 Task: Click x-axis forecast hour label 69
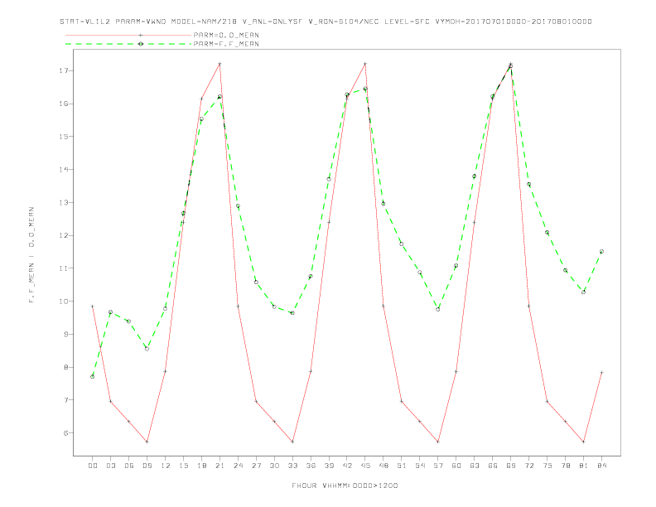pyautogui.click(x=511, y=466)
